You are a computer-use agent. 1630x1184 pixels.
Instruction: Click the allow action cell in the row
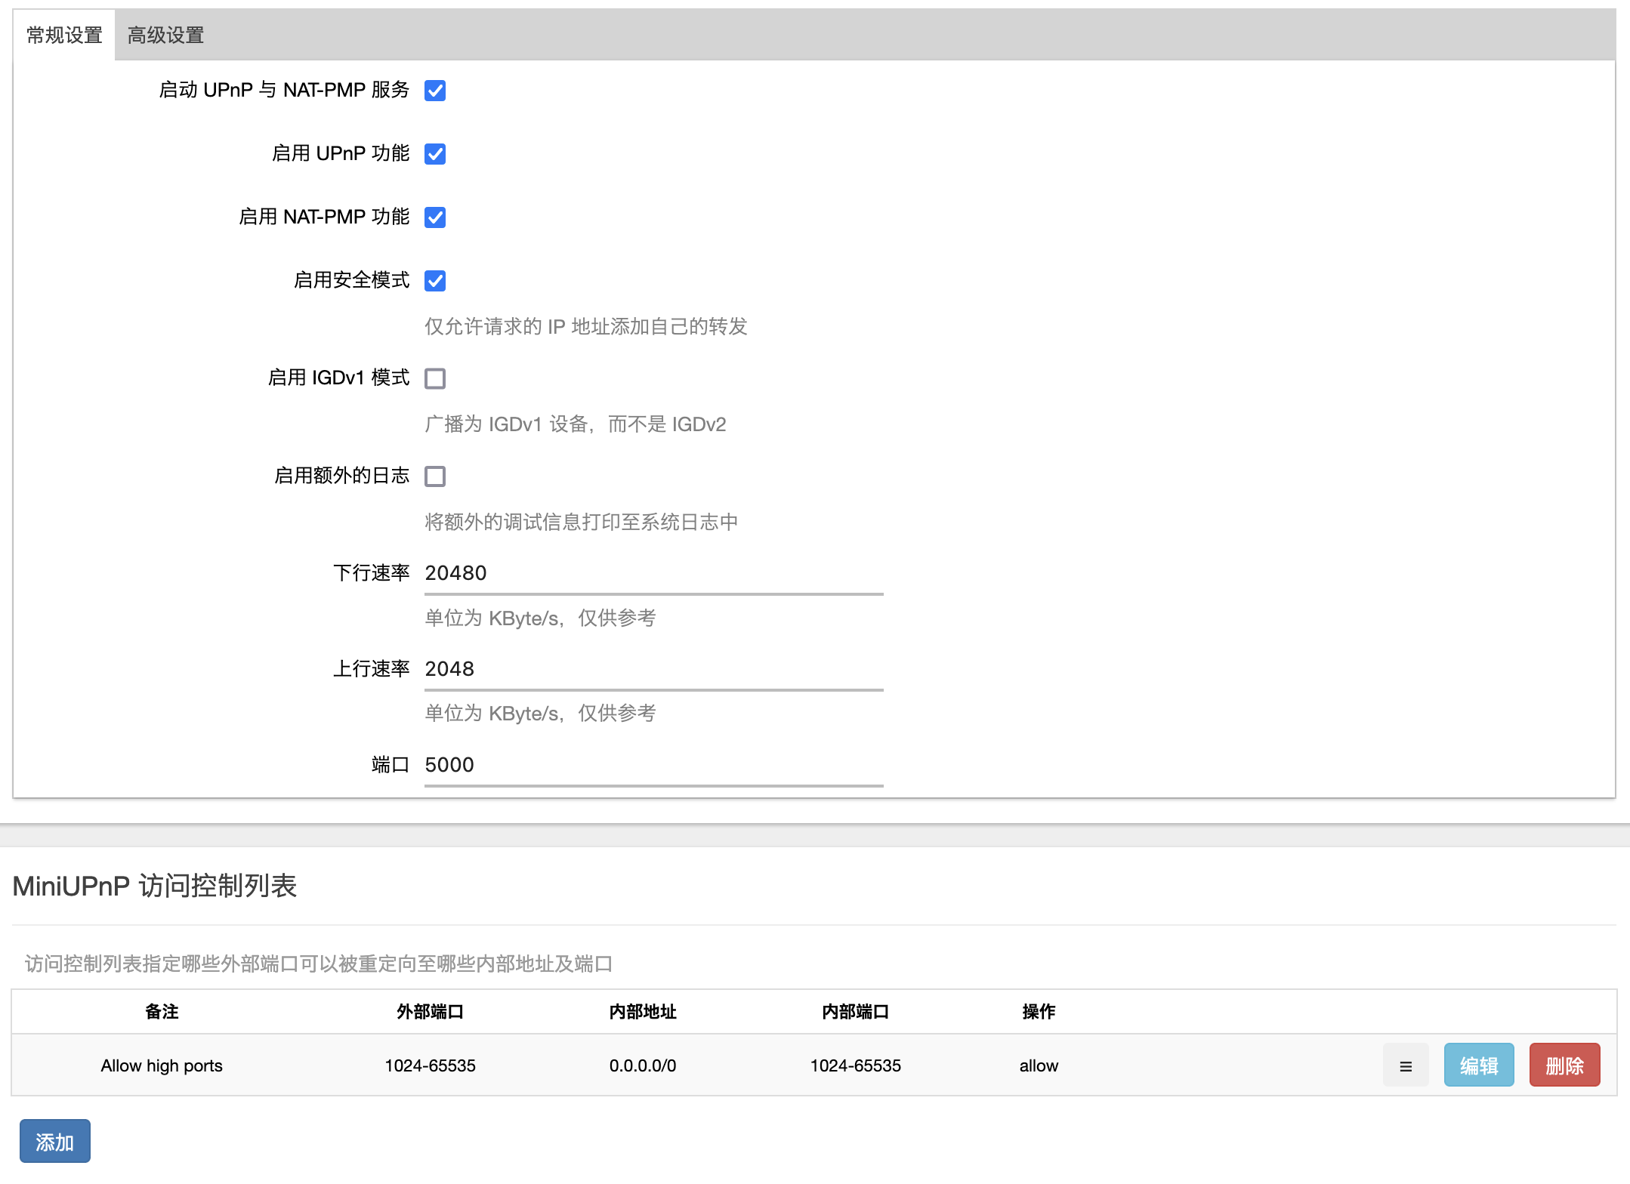[1039, 1065]
